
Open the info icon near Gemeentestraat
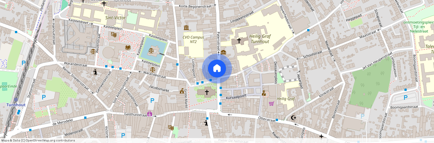click(95, 72)
